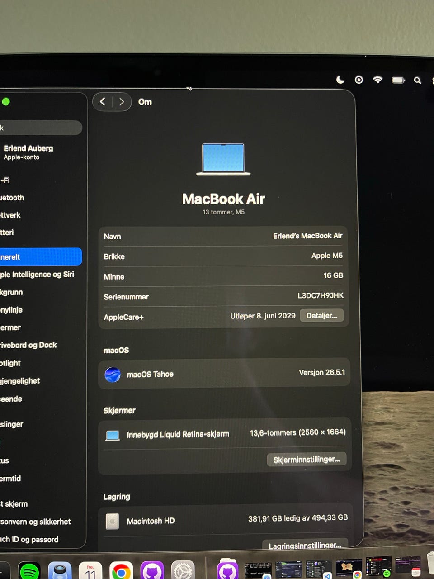Open the GitHub folder icon after Dock divider
Viewport: 434px width, 579px height.
(228, 570)
